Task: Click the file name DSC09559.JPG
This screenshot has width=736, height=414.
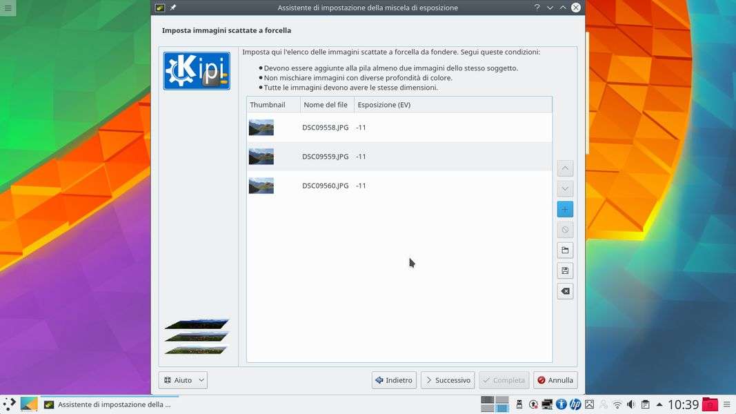Action: tap(326, 157)
